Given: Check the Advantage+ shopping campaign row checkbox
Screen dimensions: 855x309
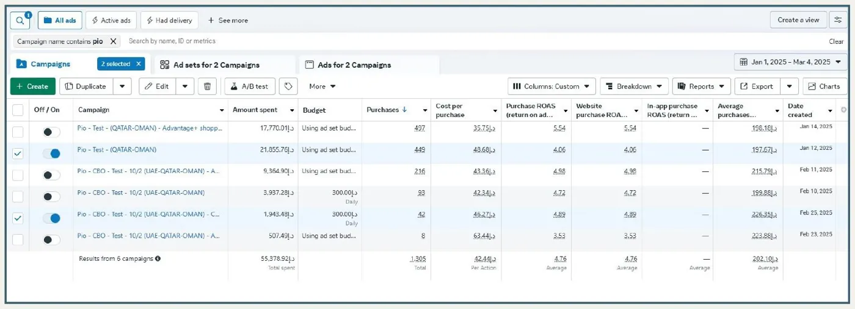Looking at the screenshot, I should [x=18, y=132].
